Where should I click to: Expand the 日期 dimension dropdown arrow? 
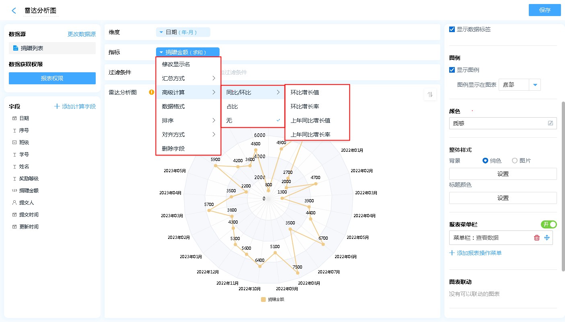161,32
